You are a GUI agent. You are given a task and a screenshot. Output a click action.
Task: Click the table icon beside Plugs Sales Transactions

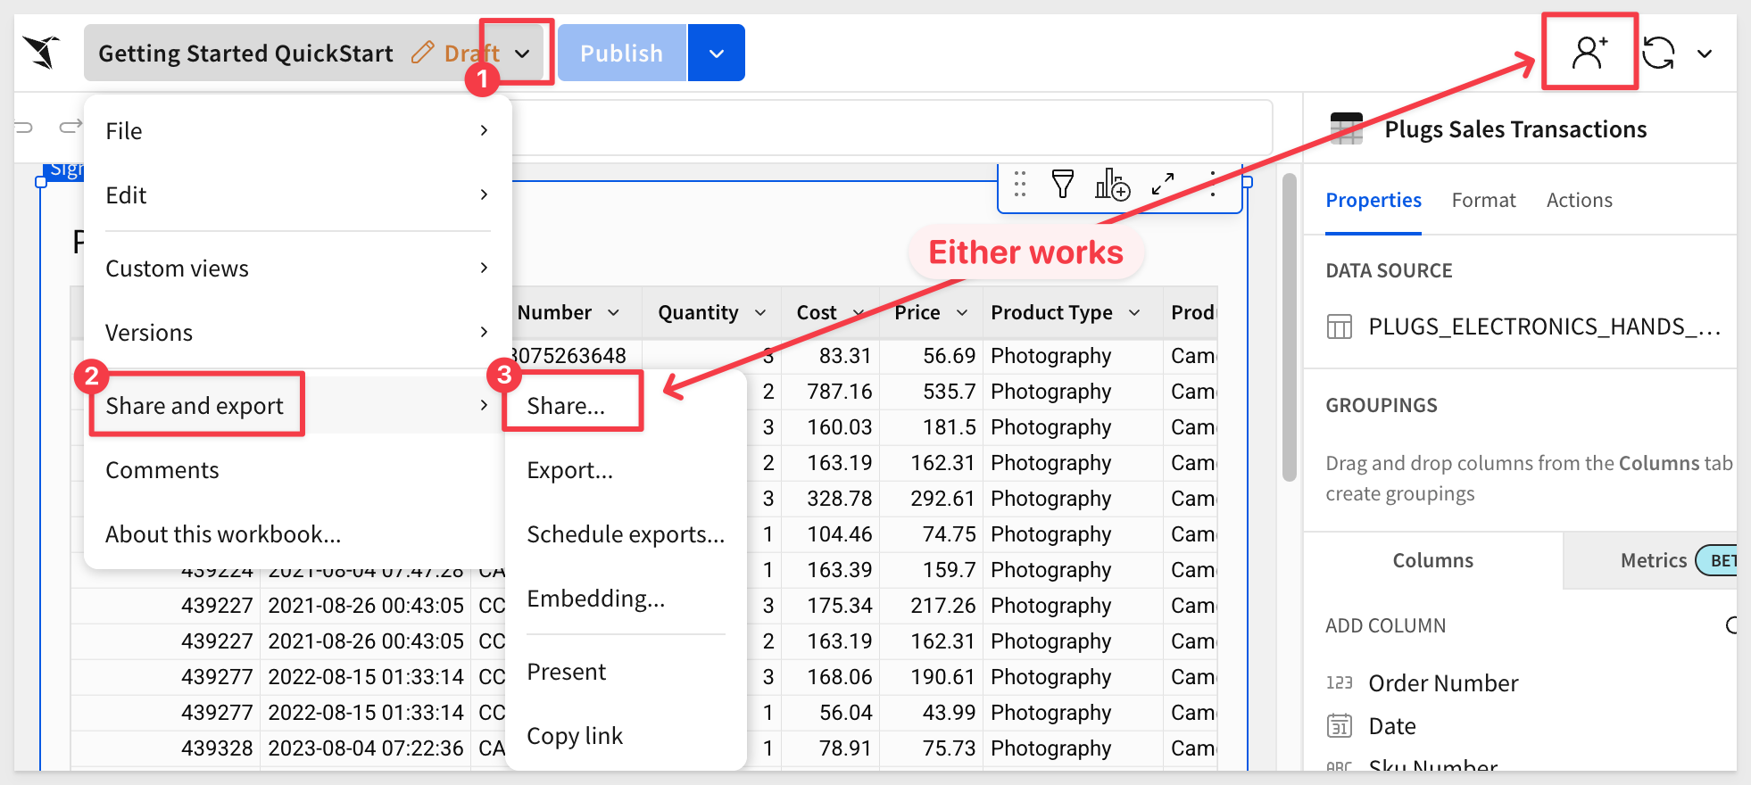point(1347,128)
